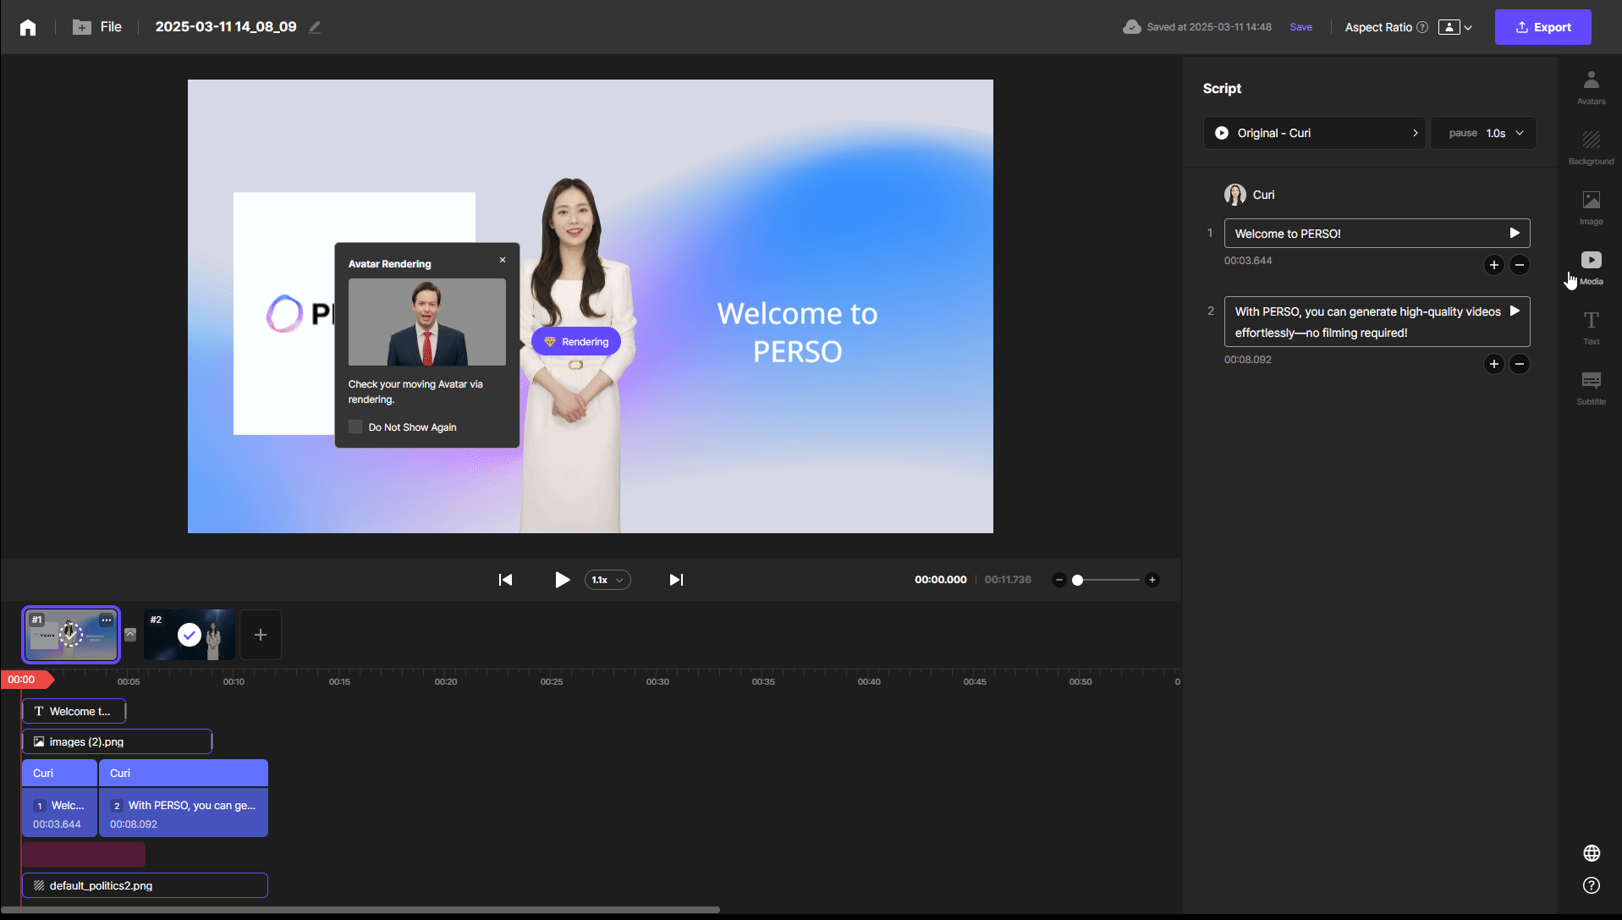Screen dimensions: 1622x920
Task: Open Aspect Ratio help icon
Action: tap(1422, 27)
